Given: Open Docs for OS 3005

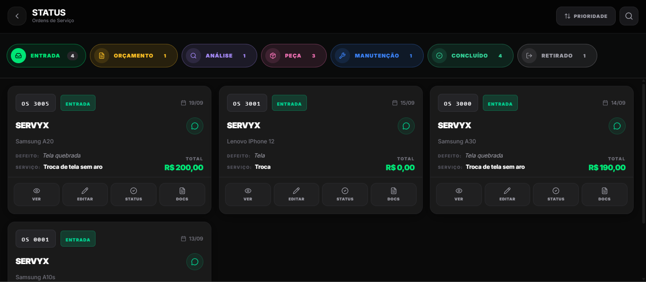Looking at the screenshot, I should (x=182, y=194).
